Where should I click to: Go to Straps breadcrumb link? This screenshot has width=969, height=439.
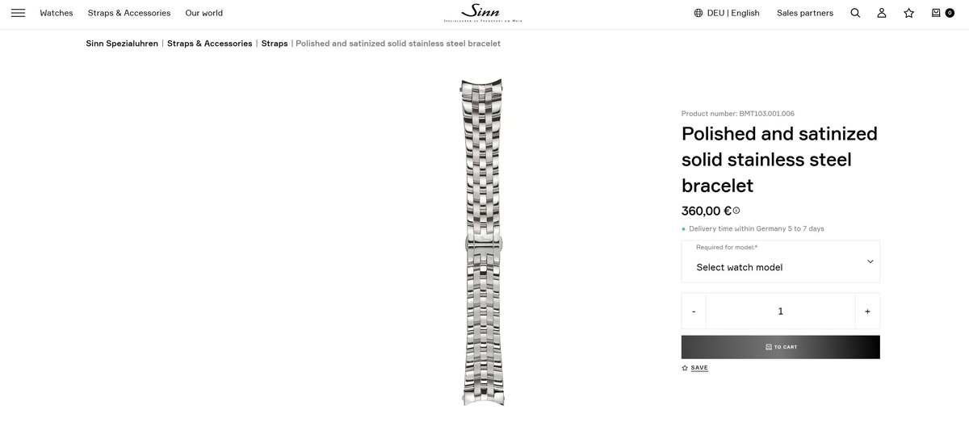coord(275,44)
